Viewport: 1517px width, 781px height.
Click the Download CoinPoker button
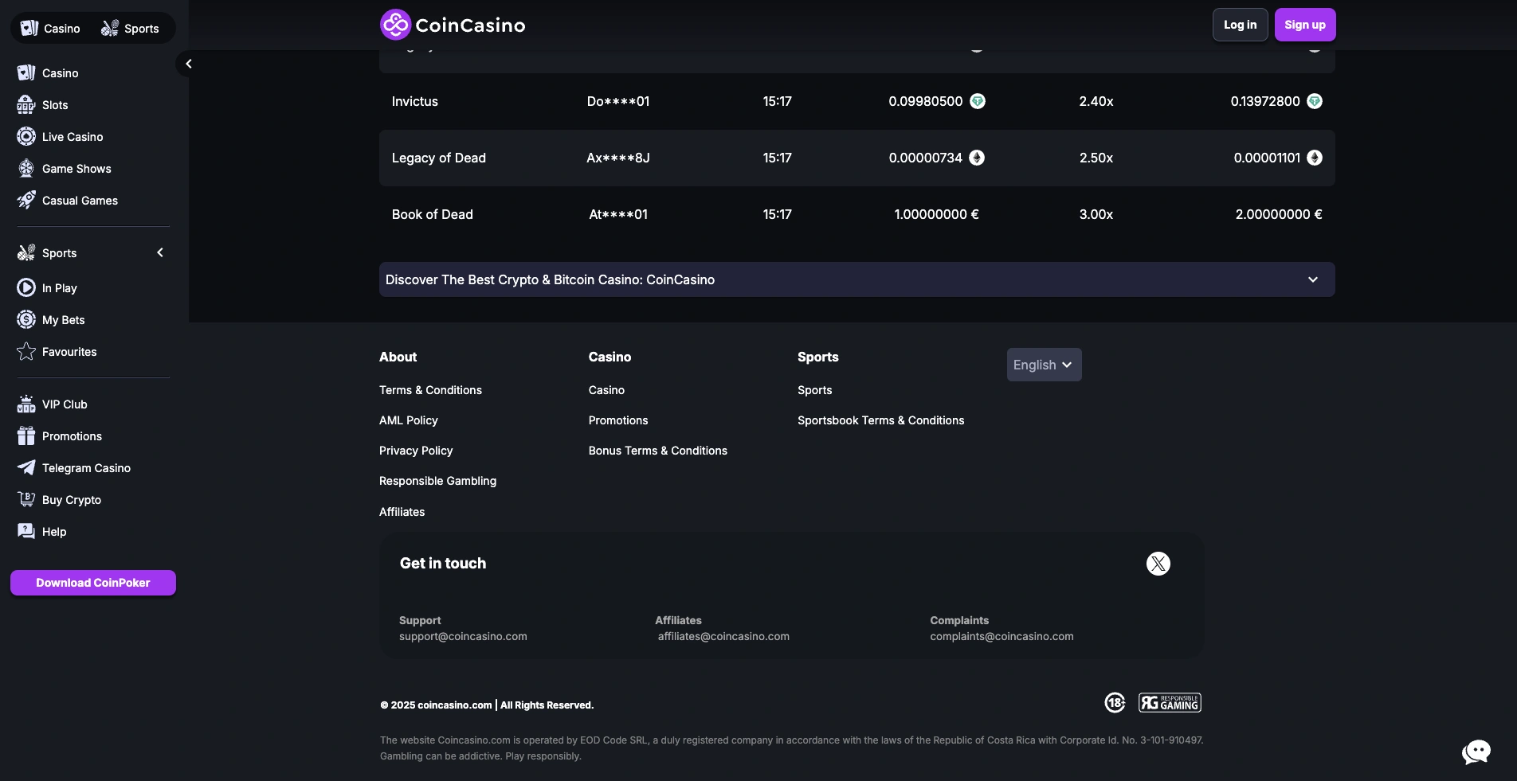tap(92, 582)
